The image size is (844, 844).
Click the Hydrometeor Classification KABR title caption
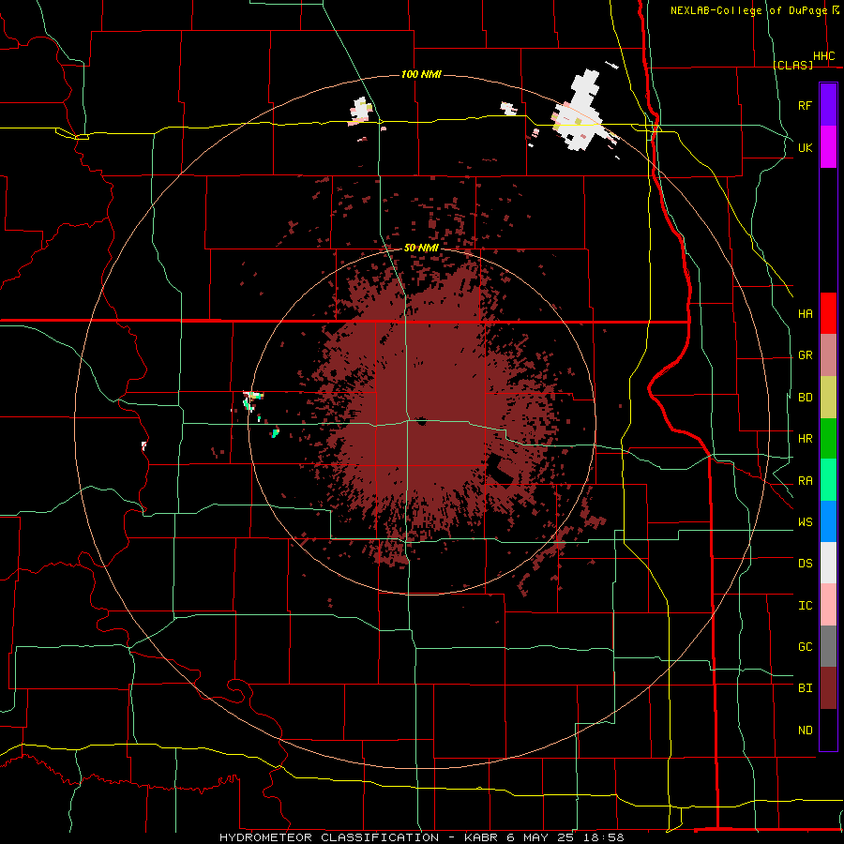point(422,837)
